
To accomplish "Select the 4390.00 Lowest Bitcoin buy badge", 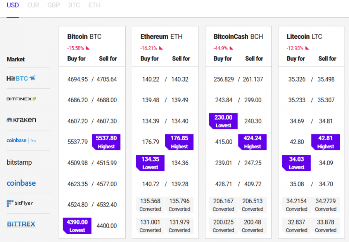I will click(77, 226).
